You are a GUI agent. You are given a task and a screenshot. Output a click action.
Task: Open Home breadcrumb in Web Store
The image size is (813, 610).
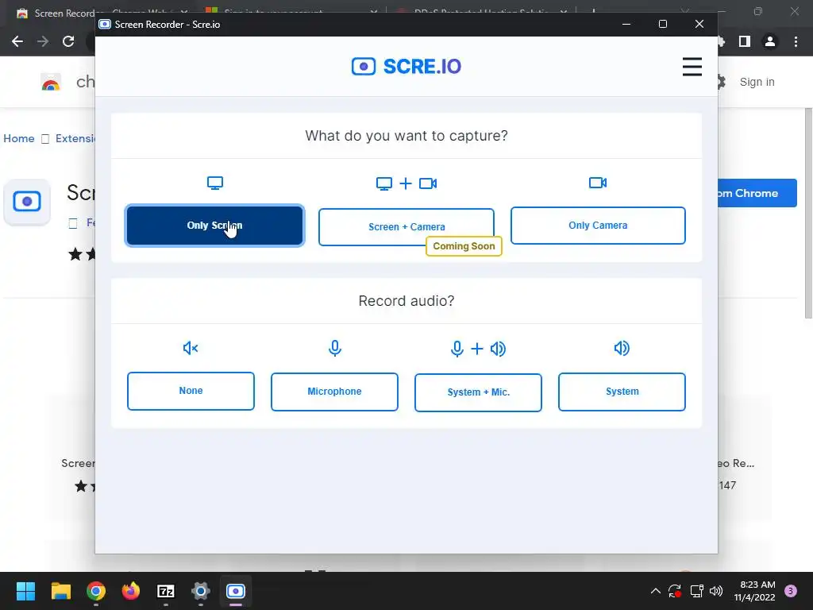(x=19, y=138)
